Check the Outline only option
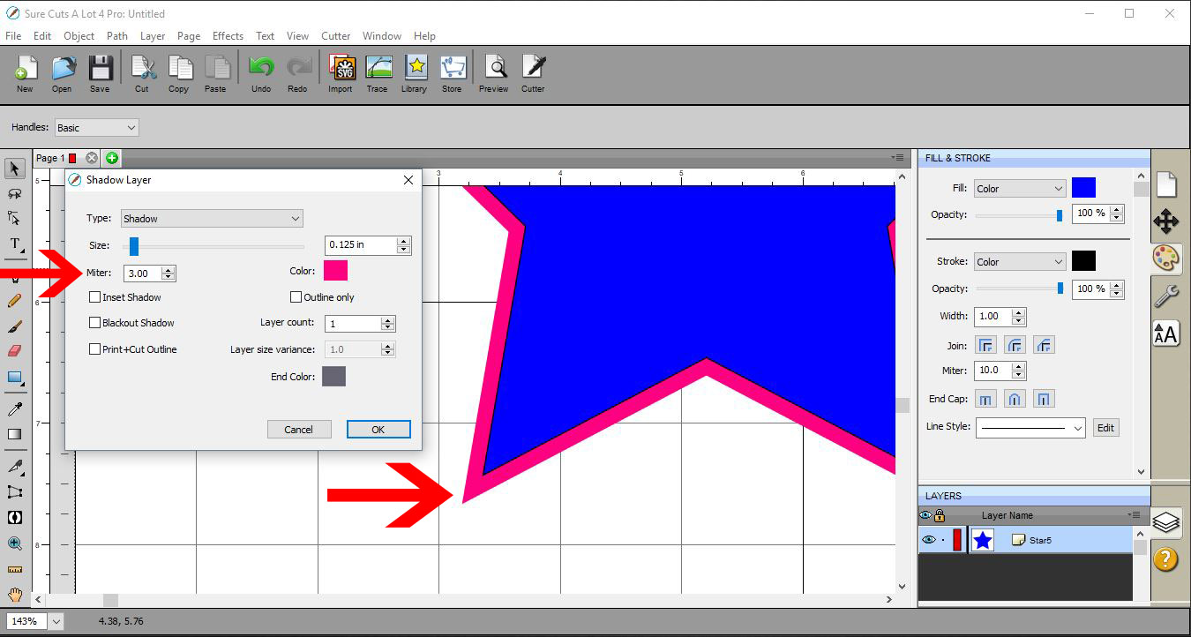1191x637 pixels. pyautogui.click(x=296, y=297)
